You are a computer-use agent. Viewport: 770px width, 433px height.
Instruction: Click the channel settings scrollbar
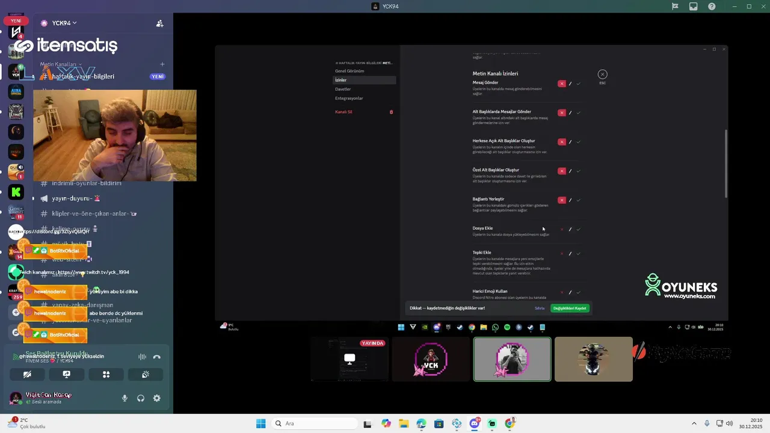point(726,163)
